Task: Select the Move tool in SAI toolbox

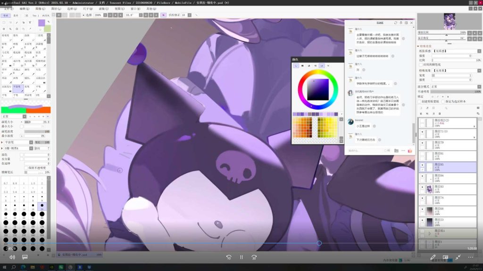Action: [x=4, y=29]
